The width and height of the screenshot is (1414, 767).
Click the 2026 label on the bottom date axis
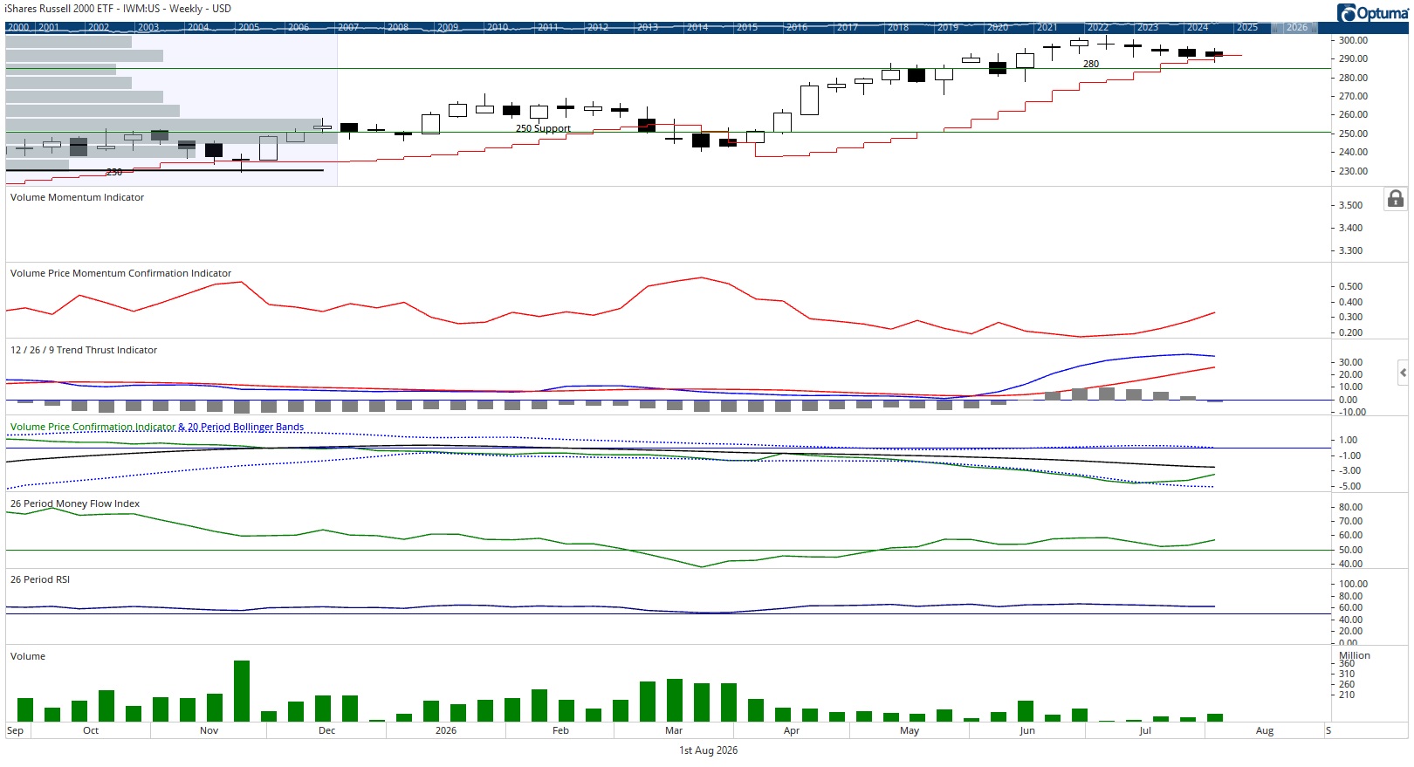pyautogui.click(x=446, y=730)
